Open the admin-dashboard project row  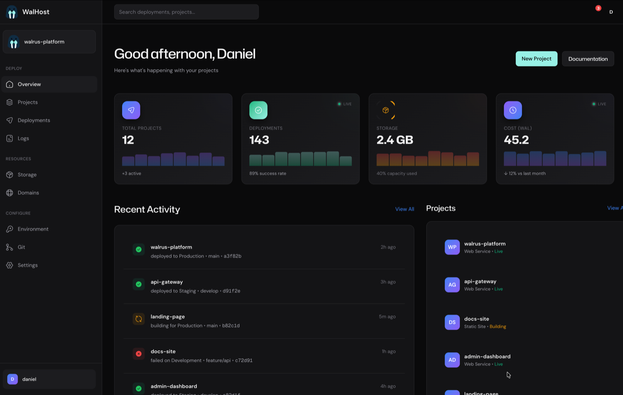[529, 360]
